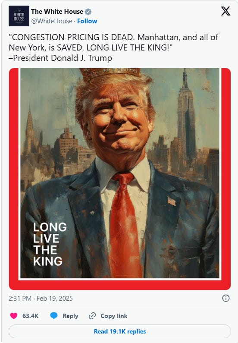This screenshot has width=238, height=343.
Task: Click the President Donald J. Trump attribution line
Action: [60, 58]
